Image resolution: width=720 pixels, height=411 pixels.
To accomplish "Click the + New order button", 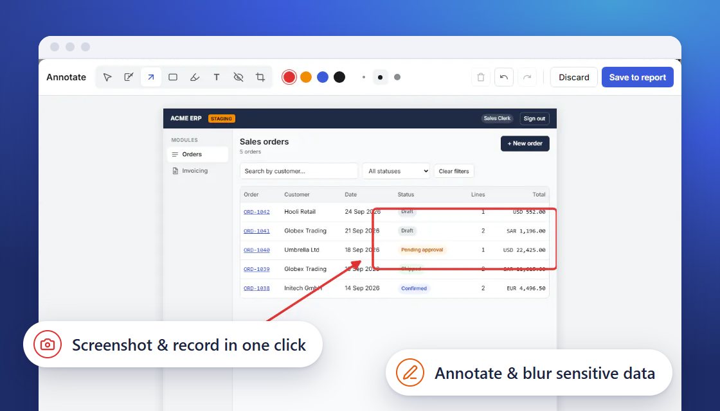I will click(525, 143).
